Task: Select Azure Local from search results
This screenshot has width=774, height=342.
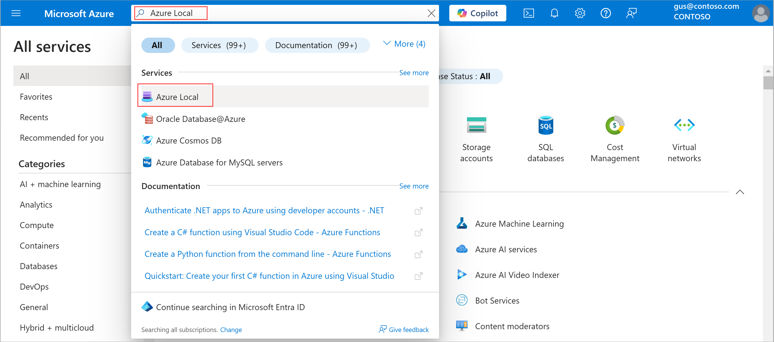Action: 177,97
